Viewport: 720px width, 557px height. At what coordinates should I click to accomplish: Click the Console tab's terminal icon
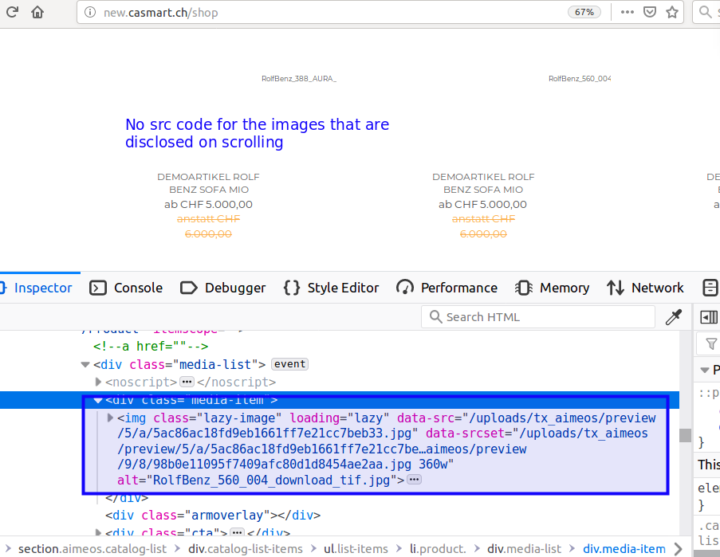tap(98, 288)
